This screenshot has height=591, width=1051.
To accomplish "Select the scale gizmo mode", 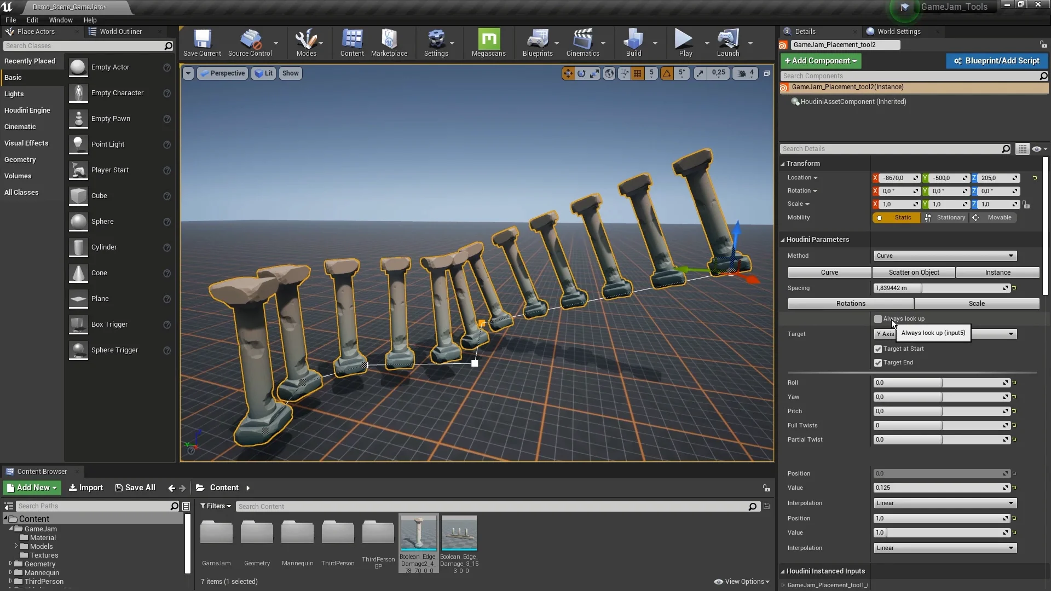I will 594,73.
